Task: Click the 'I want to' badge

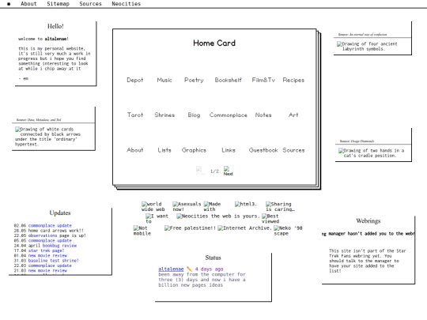Action: [x=157, y=219]
